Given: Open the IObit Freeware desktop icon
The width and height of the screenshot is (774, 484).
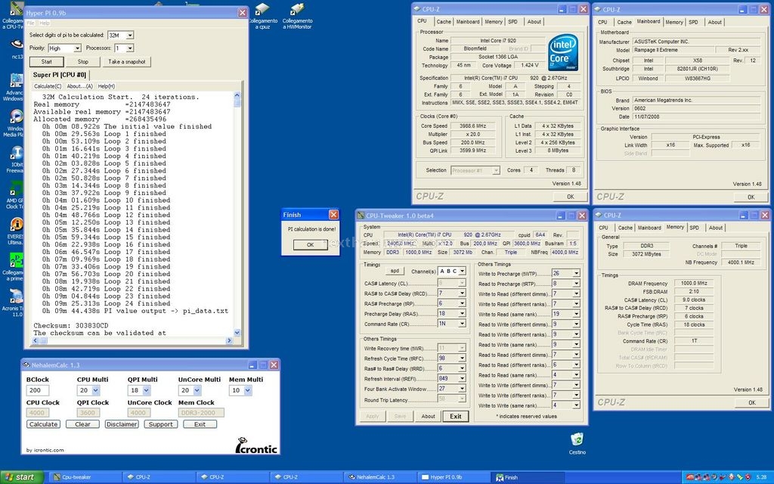Looking at the screenshot, I should click(15, 160).
